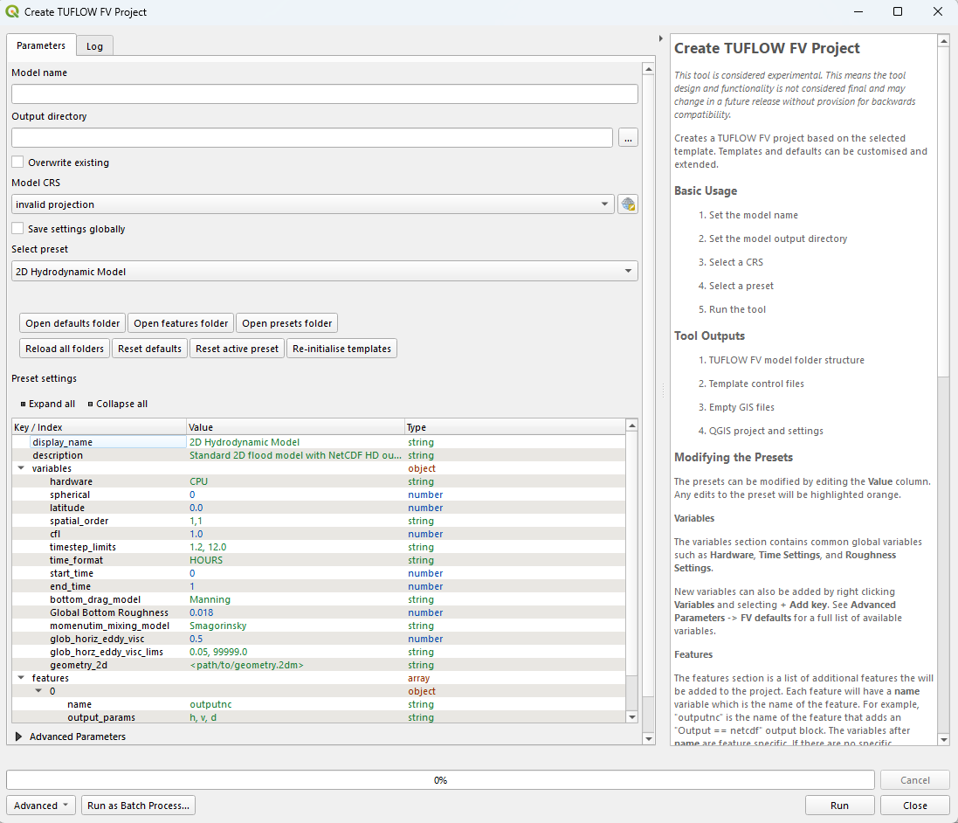The image size is (958, 823).
Task: Click the HOURS value of time_format
Action: [x=206, y=560]
